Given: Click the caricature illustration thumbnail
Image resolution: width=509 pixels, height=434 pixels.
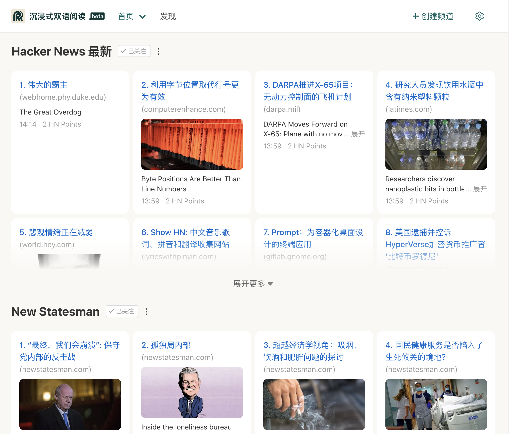Looking at the screenshot, I should point(192,392).
